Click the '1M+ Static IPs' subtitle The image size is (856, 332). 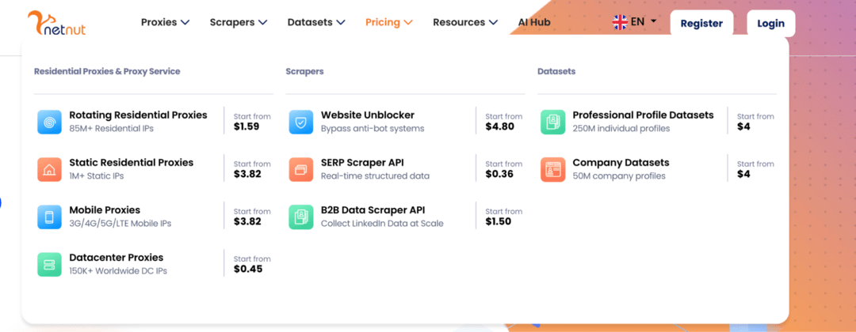[97, 175]
